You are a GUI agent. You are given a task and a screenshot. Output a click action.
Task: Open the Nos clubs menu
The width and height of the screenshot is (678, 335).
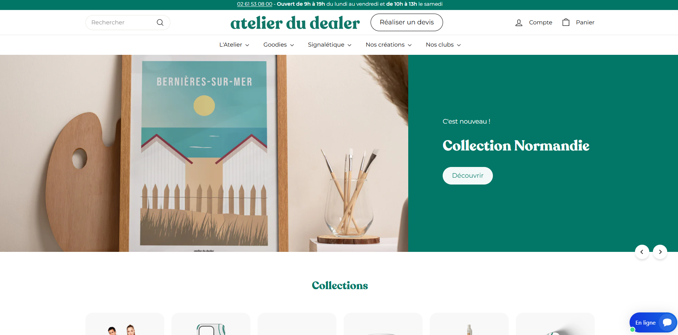443,45
